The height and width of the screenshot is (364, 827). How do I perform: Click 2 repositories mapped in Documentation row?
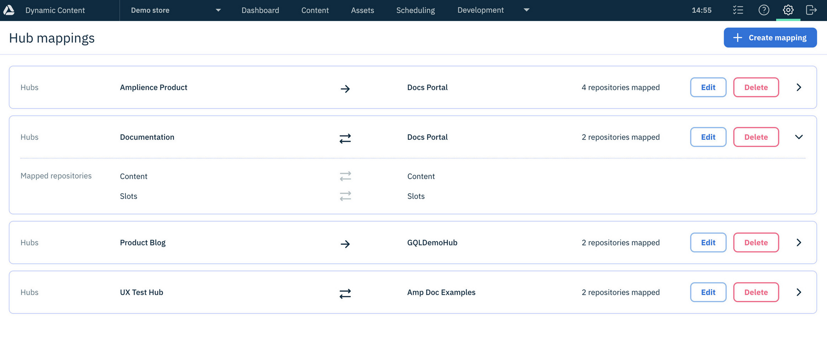[x=621, y=137]
